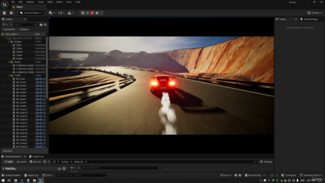Image resolution: width=325 pixels, height=183 pixels.
Task: Open the Selection Mode dropdown
Action: [31, 13]
